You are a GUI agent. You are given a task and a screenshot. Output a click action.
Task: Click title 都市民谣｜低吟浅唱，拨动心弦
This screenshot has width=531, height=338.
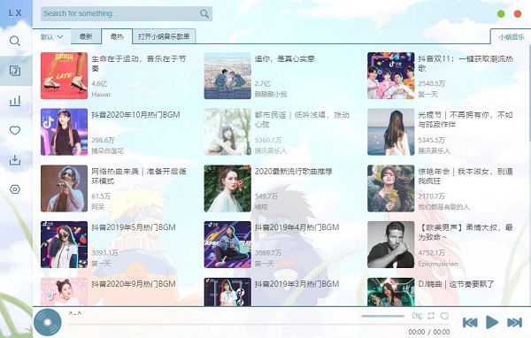[302, 119]
